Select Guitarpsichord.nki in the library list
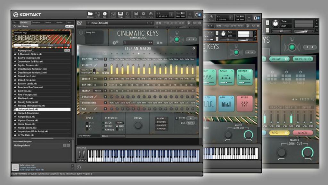328x185 pixels. [x=42, y=109]
